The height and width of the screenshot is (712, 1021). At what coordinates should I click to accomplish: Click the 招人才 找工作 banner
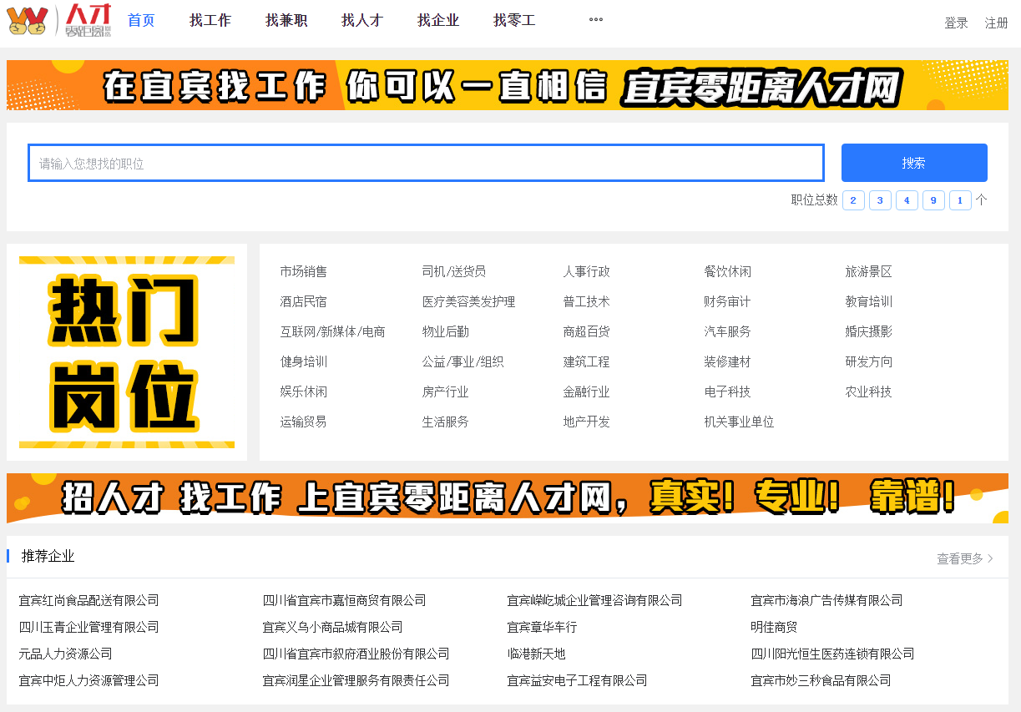507,498
